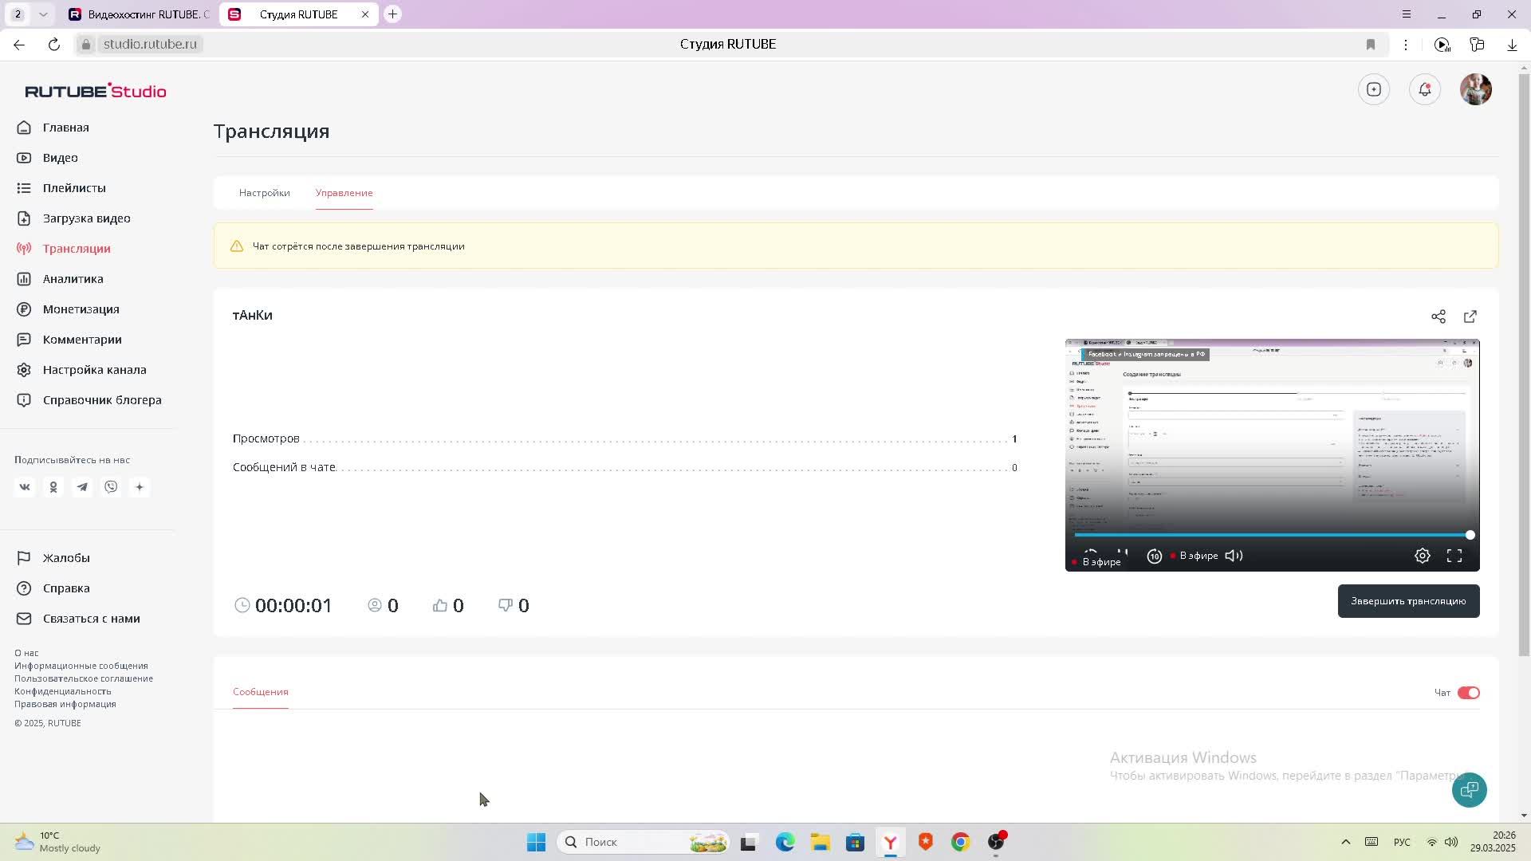Show hidden system tray icons
The height and width of the screenshot is (861, 1531).
point(1345,842)
